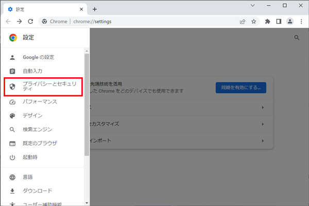The height and width of the screenshot is (206, 309).
Task: Click the clipboard icon for 自動入力
Action: 12,71
